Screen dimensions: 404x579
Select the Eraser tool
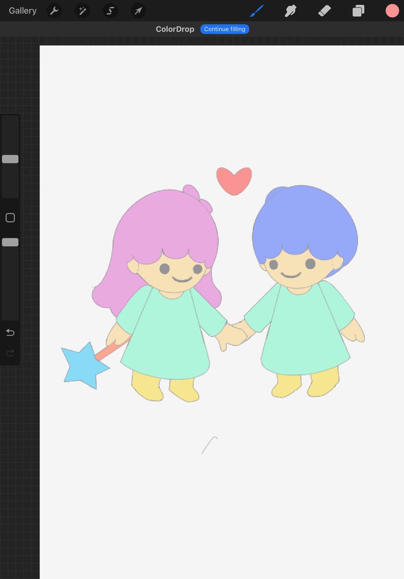pos(324,11)
